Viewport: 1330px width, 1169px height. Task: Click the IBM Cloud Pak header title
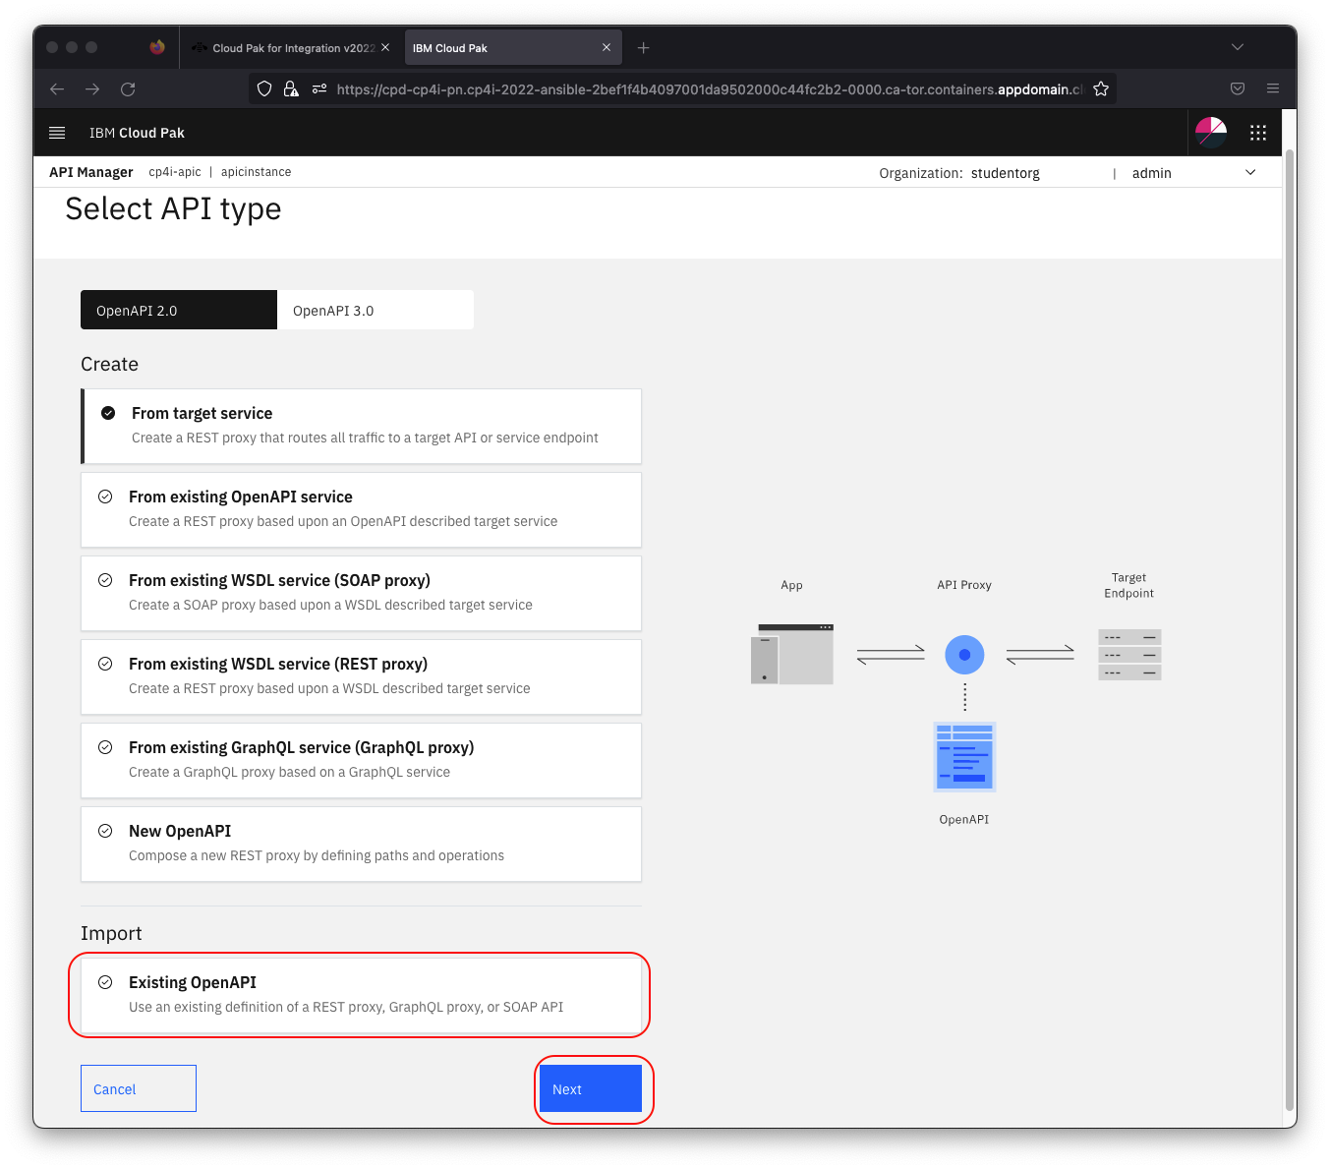tap(137, 133)
